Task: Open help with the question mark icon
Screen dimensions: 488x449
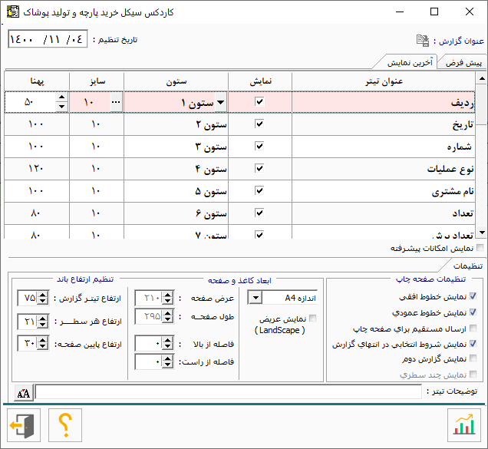Action: point(65,425)
